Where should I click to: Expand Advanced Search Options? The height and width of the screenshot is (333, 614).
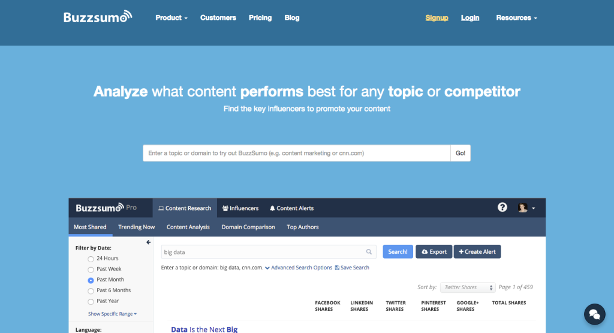click(x=299, y=268)
